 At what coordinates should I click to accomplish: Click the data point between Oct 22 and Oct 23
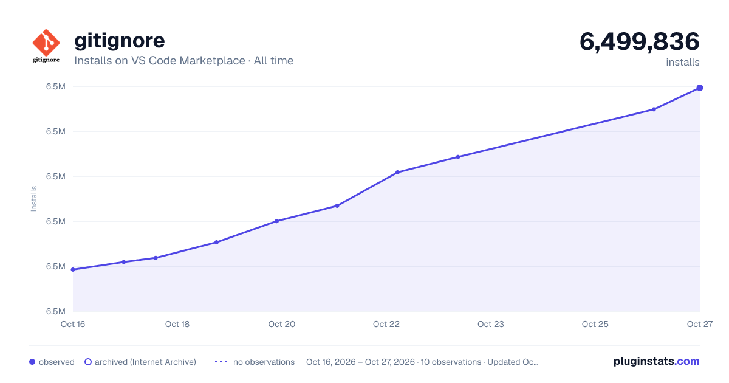(457, 157)
